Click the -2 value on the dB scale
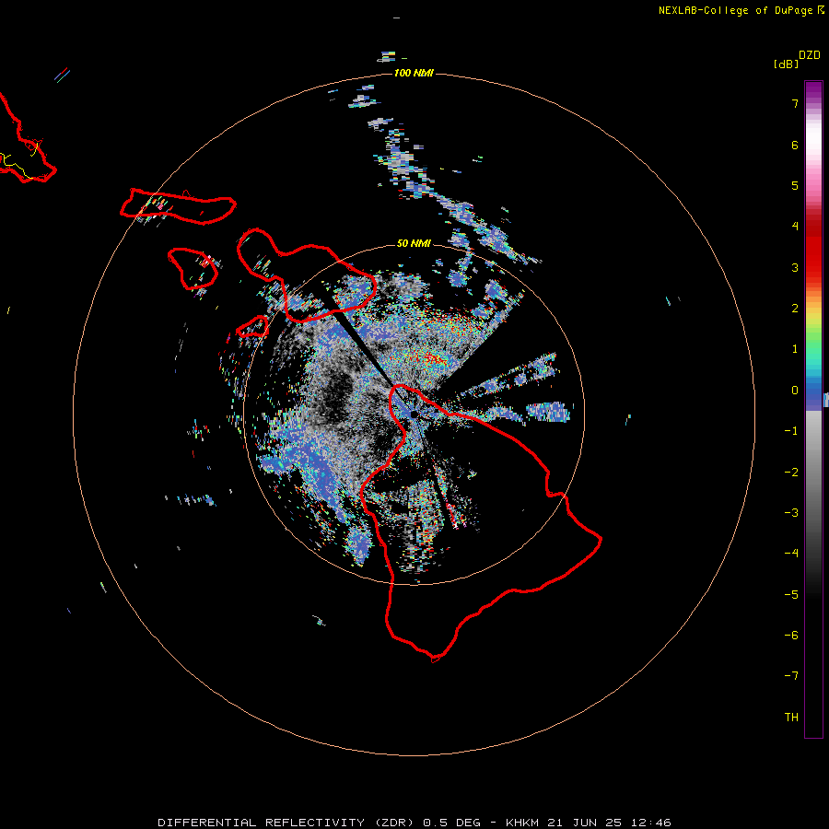Screen dimensions: 829x829 coord(791,473)
